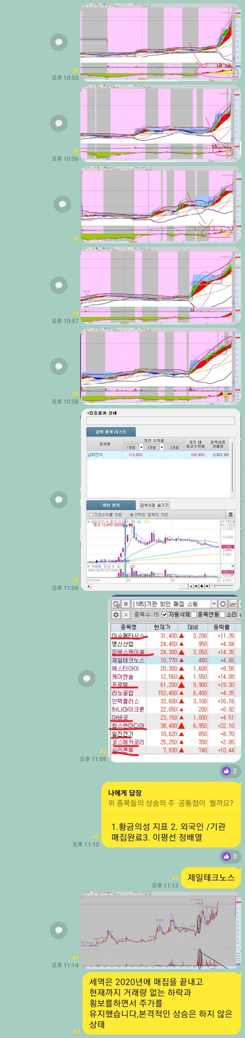Select 칩스앤미디어 row
Image resolution: width=245 pixels, height=1038 pixels.
[176, 726]
